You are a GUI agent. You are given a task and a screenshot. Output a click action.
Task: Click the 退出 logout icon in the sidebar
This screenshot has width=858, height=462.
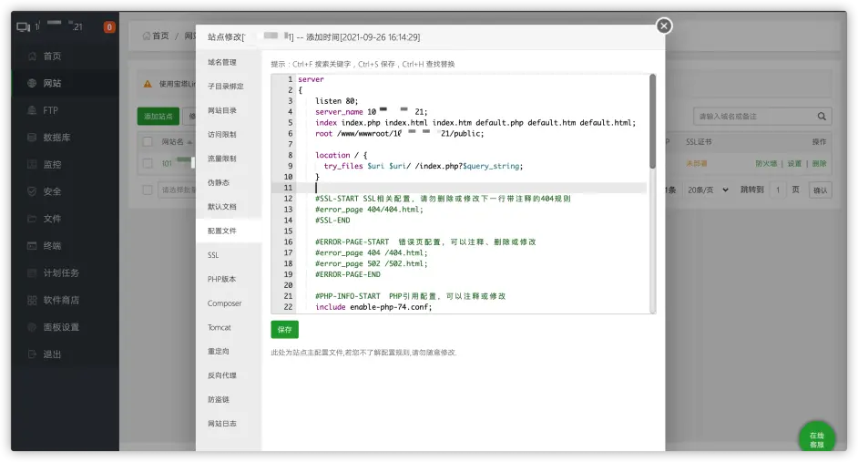coord(32,354)
